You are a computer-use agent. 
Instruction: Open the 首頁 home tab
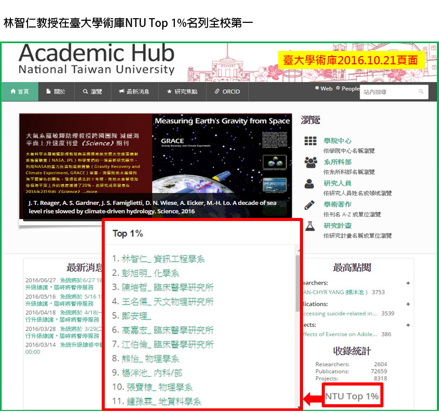tap(20, 91)
